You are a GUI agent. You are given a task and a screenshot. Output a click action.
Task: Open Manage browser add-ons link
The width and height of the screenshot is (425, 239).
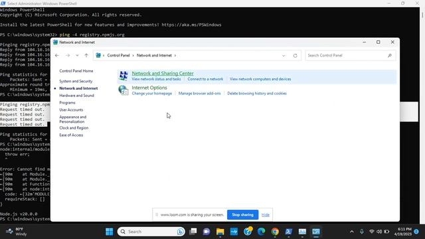[x=199, y=94]
